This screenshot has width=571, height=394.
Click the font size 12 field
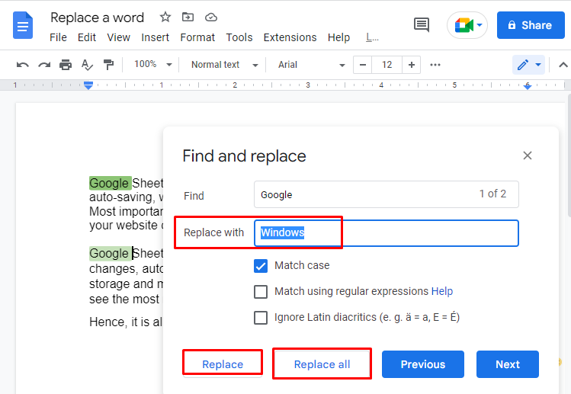(x=387, y=65)
